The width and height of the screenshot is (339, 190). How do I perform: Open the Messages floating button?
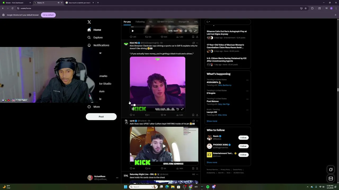tap(331, 179)
